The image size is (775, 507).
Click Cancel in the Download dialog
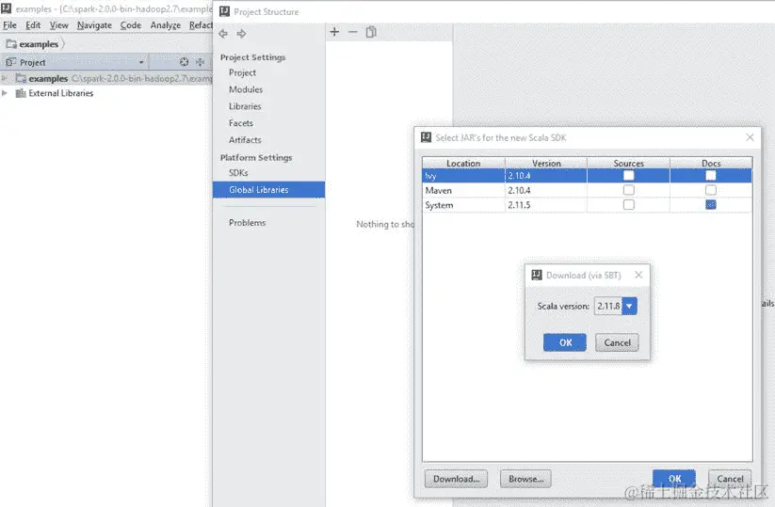617,342
